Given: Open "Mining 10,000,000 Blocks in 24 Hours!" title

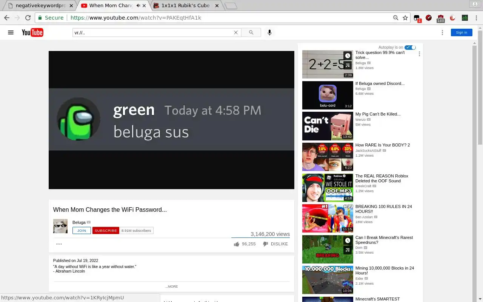Looking at the screenshot, I should click(x=385, y=270).
